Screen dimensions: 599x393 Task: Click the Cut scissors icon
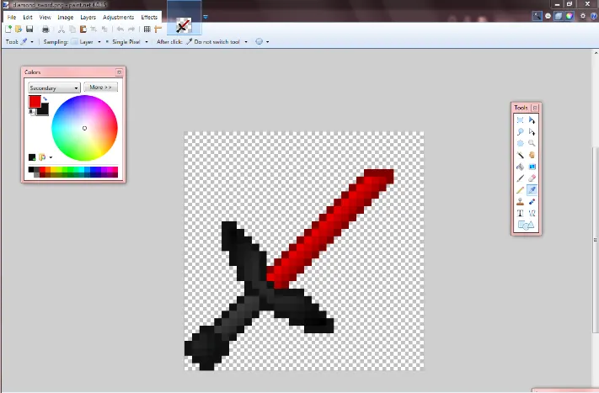pyautogui.click(x=62, y=29)
